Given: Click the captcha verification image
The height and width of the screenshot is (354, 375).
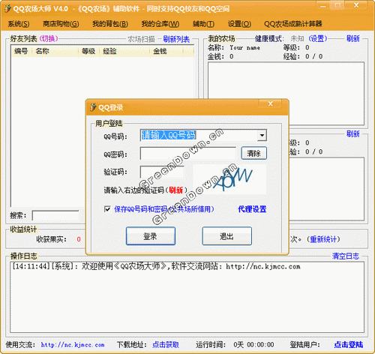Looking at the screenshot, I should (229, 179).
